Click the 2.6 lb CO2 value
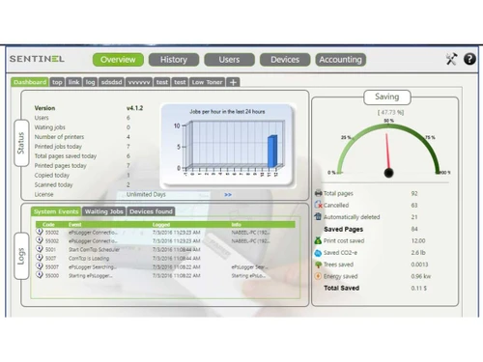483x362 pixels. pyautogui.click(x=418, y=253)
